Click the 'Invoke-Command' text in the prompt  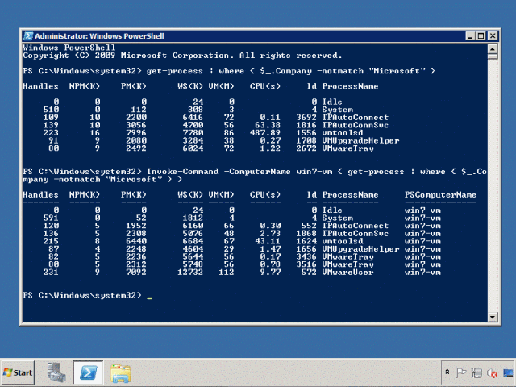point(183,172)
